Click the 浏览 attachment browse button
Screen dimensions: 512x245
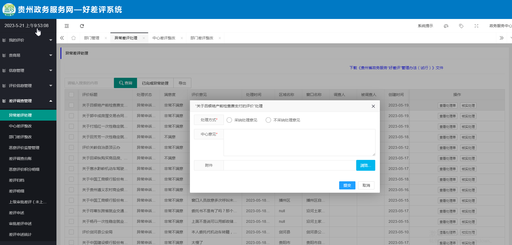(x=365, y=165)
